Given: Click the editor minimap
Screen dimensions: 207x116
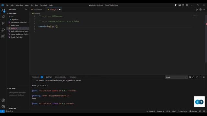Looking at the screenshot, I should point(195,16).
